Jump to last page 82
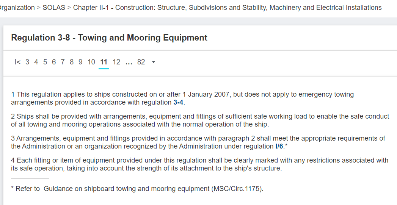 pos(141,62)
